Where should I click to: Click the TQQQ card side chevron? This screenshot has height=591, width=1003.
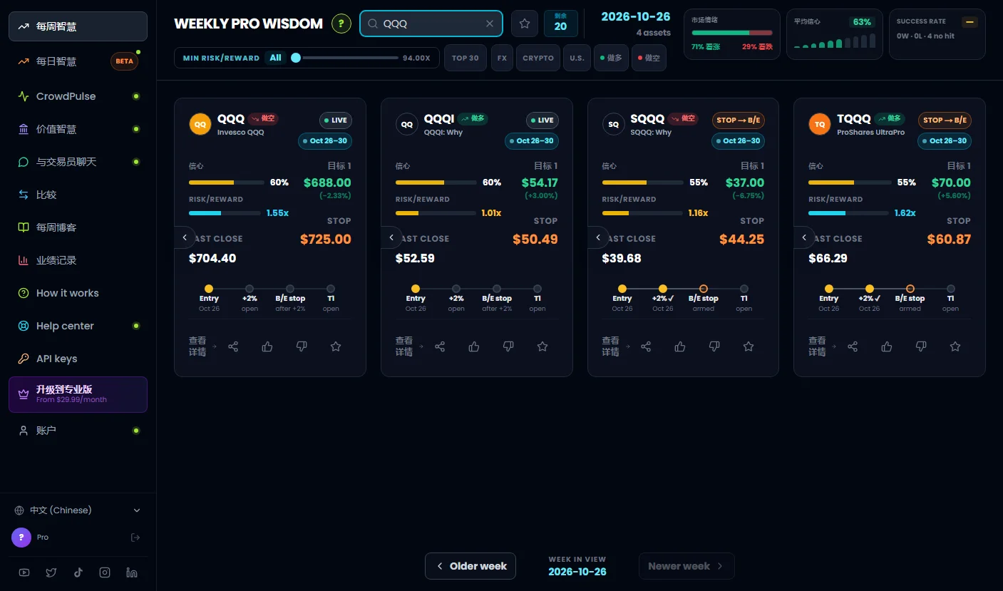pyautogui.click(x=804, y=237)
